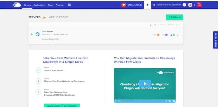Click the Add Server button

click(175, 17)
